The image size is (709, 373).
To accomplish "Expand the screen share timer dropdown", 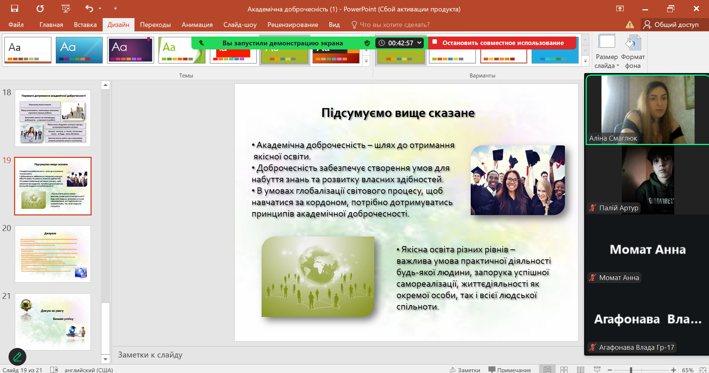I will click(x=419, y=43).
